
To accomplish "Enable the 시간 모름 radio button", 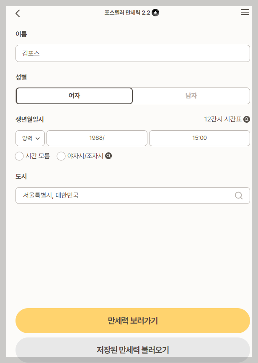I will pos(19,156).
